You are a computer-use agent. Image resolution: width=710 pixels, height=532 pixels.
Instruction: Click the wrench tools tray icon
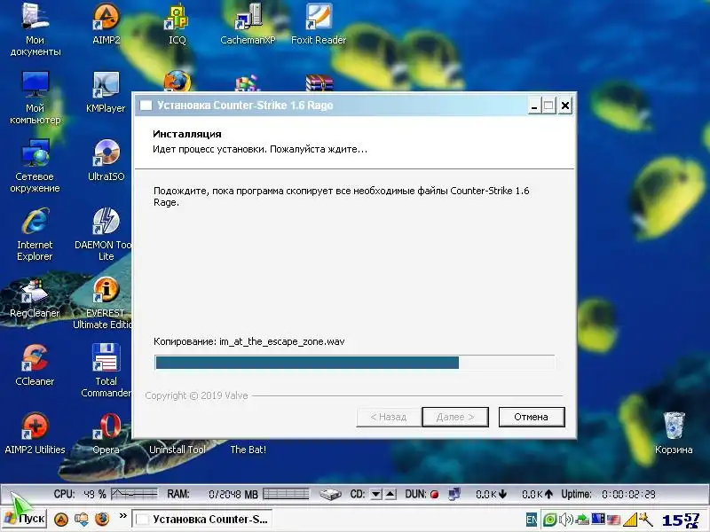645,520
